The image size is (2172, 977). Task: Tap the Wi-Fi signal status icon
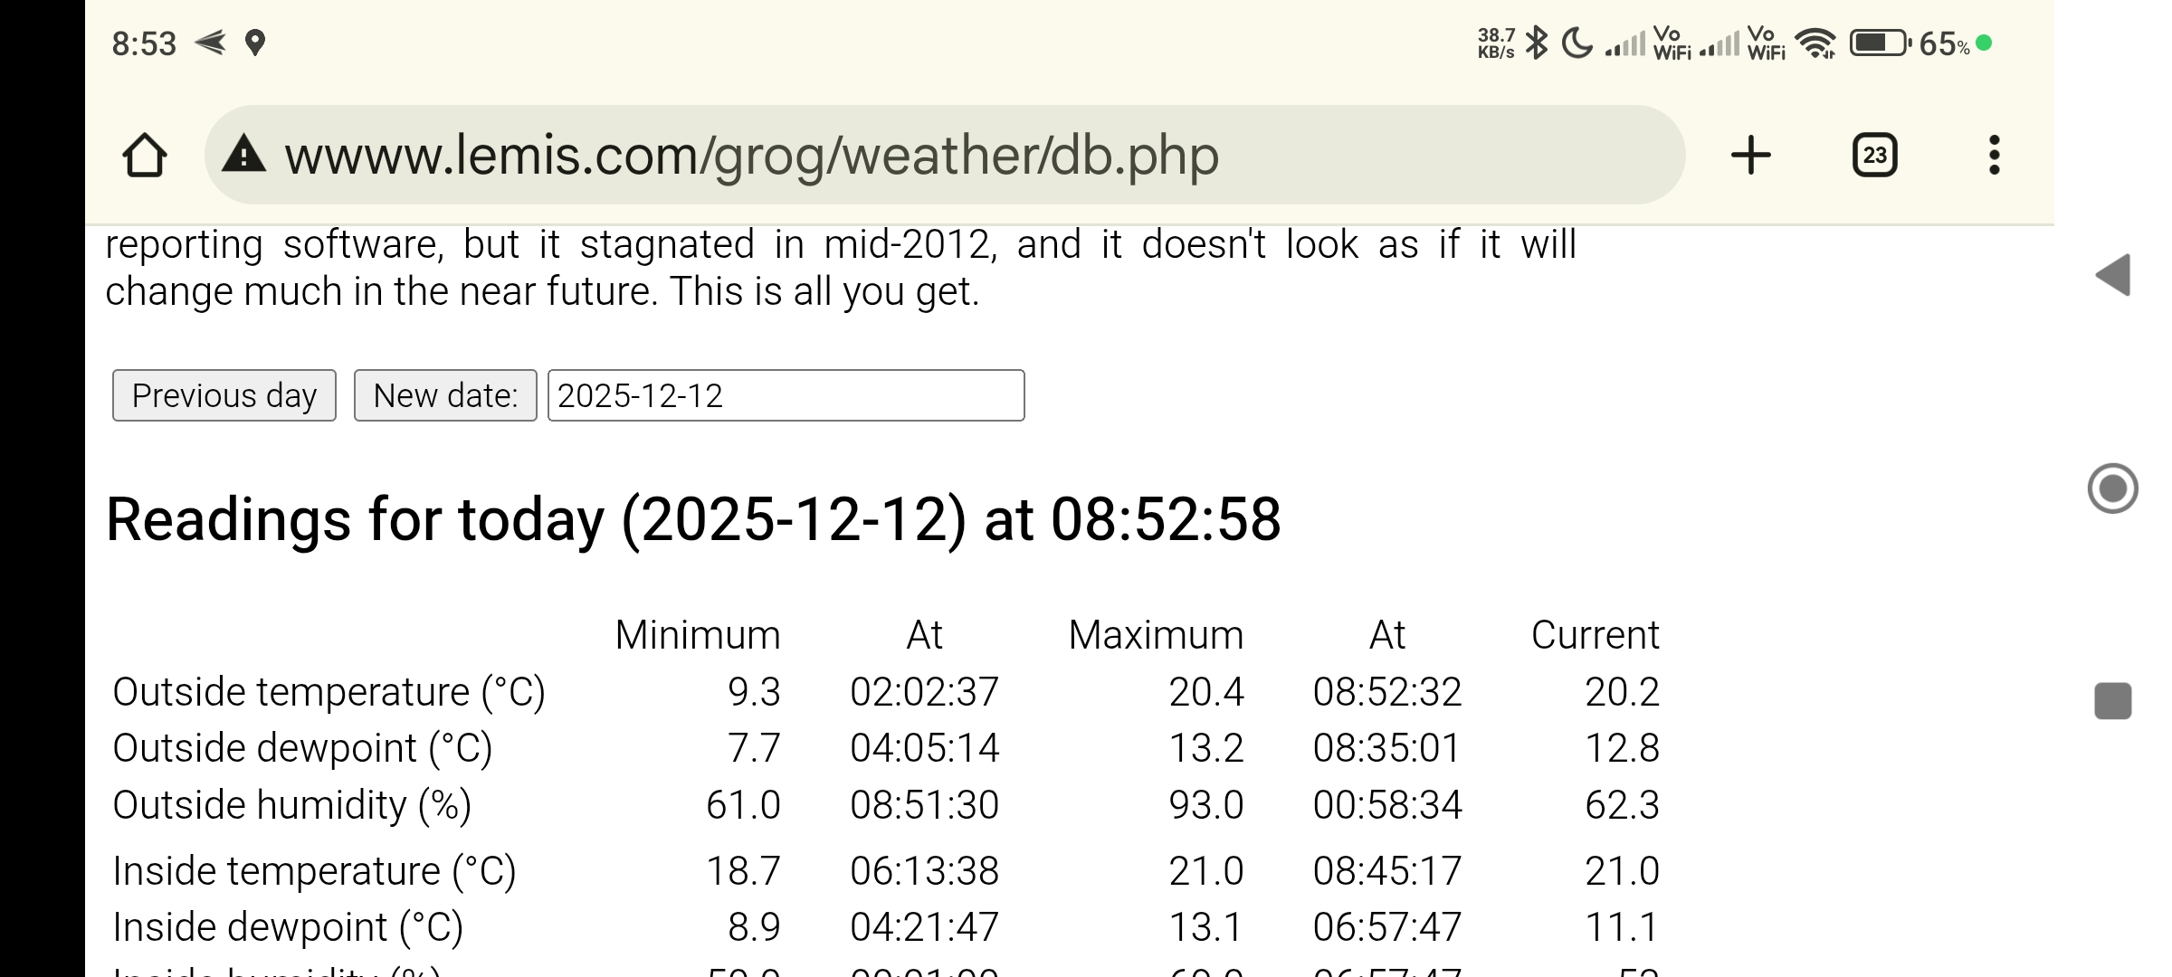(1815, 43)
